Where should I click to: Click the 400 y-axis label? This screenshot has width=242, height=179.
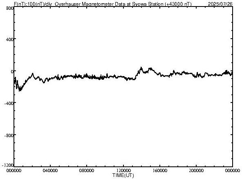(x=10, y=39)
